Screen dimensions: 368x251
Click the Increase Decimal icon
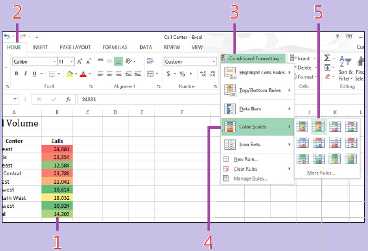[203, 74]
